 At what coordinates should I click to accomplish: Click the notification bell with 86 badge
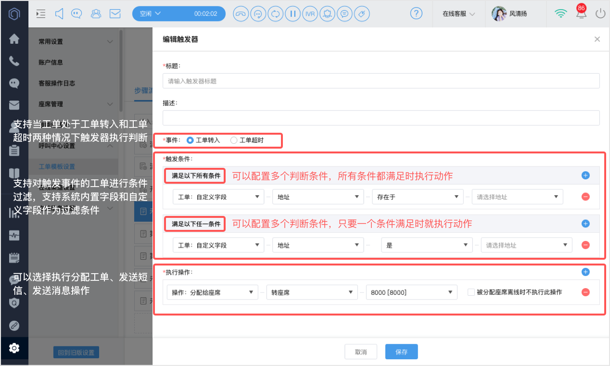[x=581, y=13]
